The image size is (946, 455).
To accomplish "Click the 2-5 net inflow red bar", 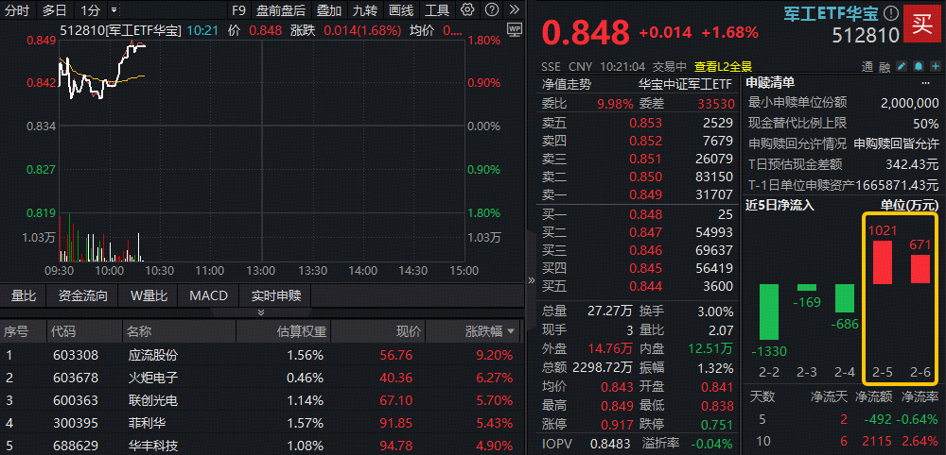I will coord(883,261).
